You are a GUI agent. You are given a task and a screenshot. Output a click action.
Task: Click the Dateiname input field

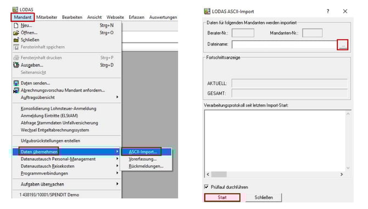285,45
